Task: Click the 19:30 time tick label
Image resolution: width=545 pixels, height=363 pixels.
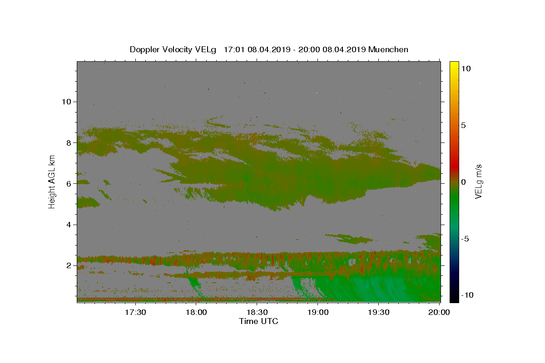Action: (379, 312)
